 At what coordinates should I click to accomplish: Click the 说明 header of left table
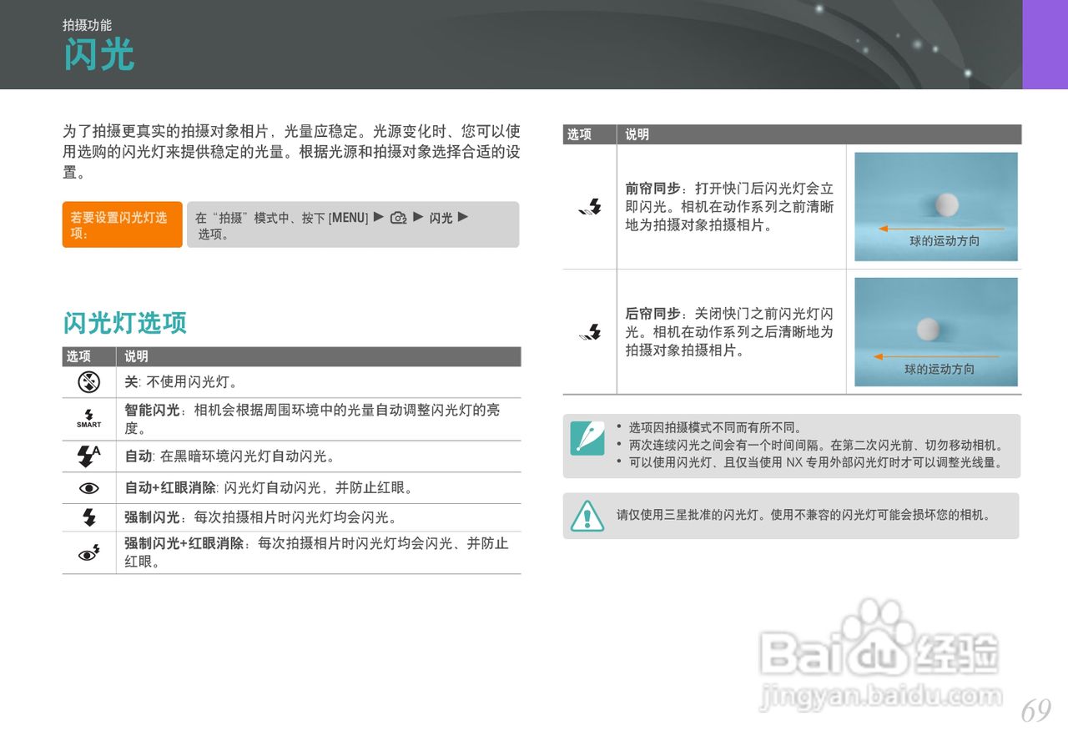point(137,356)
